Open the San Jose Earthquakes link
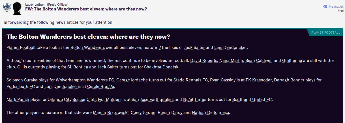Screen dimensions: 345x123 point(153,100)
